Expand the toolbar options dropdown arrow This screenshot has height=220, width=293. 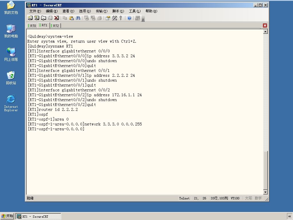coord(143,19)
